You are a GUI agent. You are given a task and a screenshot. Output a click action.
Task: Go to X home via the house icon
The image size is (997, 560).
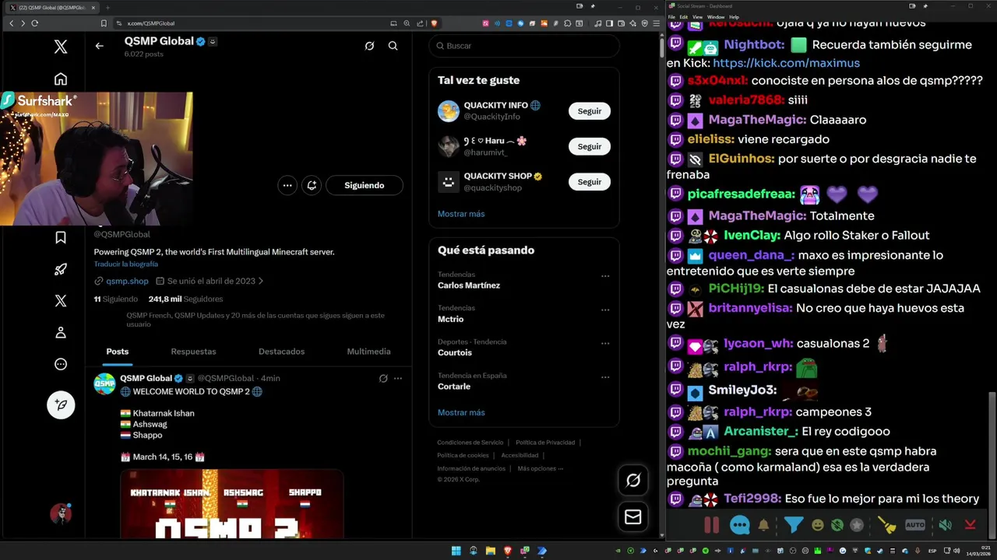click(x=61, y=79)
